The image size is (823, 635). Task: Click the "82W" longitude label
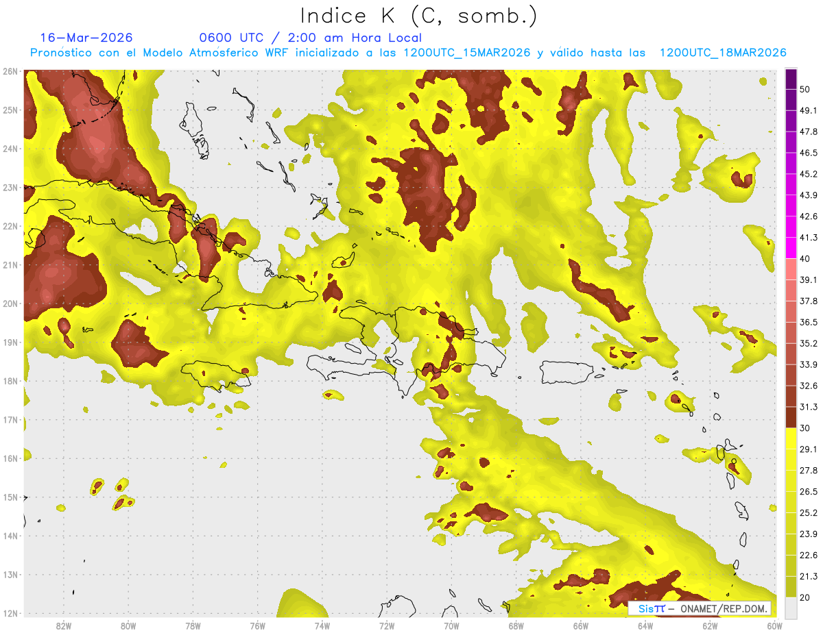pos(64,625)
